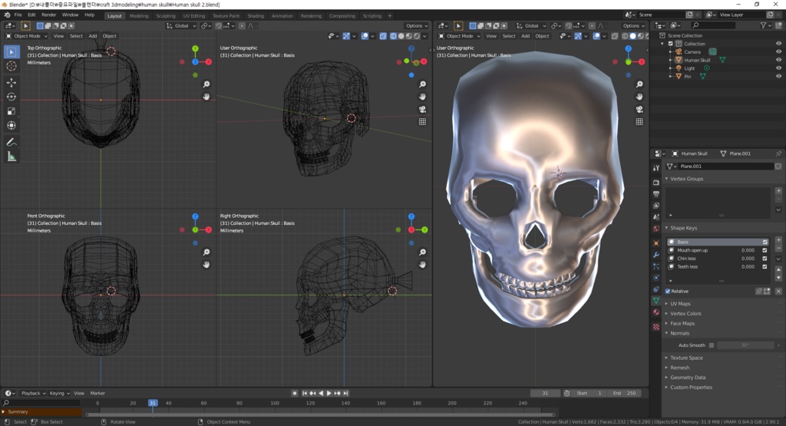Viewport: 786px width, 426px height.
Task: Pick the Scale tool
Action: (x=12, y=111)
